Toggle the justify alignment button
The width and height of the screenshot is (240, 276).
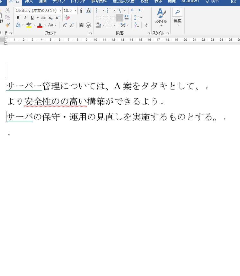tap(120, 18)
